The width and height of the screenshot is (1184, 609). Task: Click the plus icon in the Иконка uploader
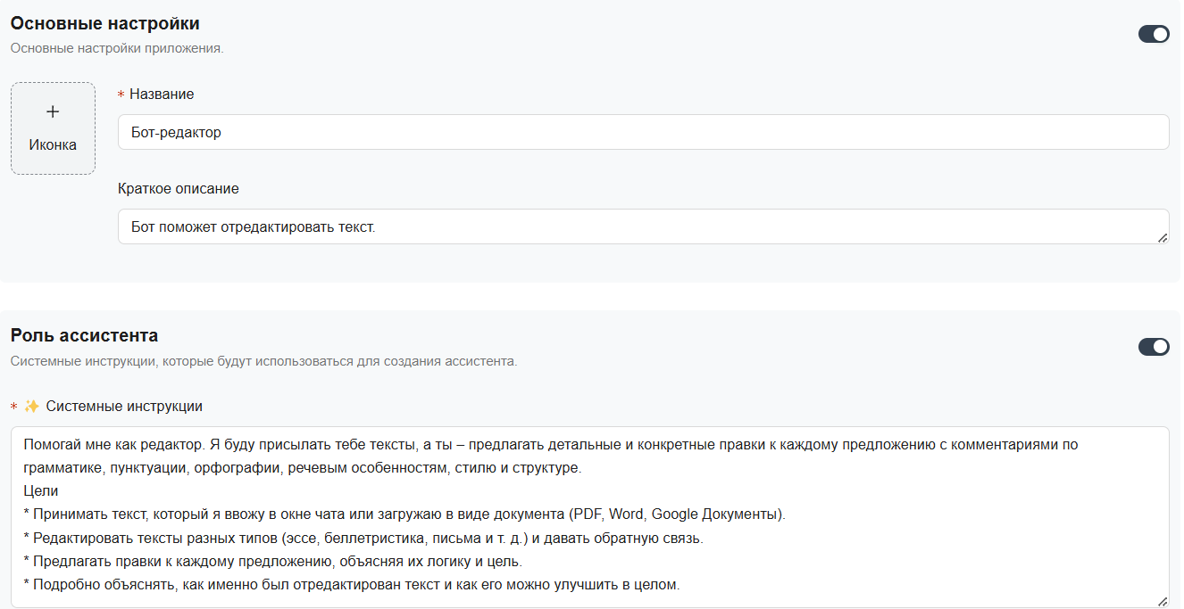52,111
